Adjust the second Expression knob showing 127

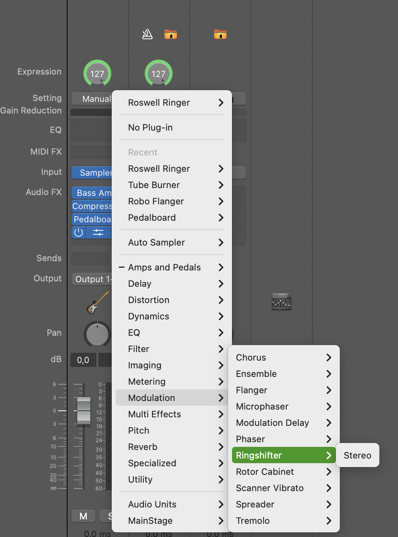pos(159,73)
